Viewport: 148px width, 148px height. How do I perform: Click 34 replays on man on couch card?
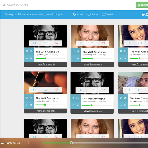(x=123, y=105)
